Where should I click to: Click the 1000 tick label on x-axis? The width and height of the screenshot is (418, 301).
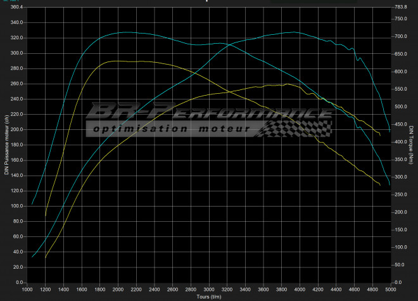tap(27, 290)
